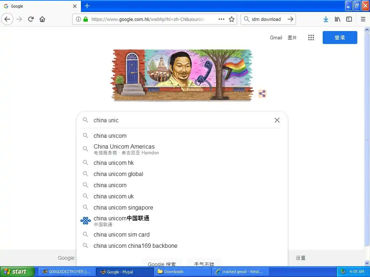The height and width of the screenshot is (277, 370).
Task: Select the Google tab
Action: click(x=40, y=6)
